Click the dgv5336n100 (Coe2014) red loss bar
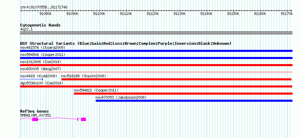The image size is (302, 138). pyautogui.click(x=156, y=86)
